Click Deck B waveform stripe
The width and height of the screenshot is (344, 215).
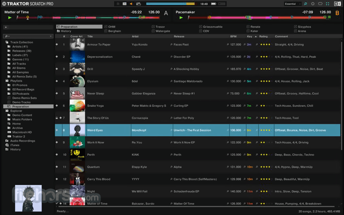coord(259,18)
